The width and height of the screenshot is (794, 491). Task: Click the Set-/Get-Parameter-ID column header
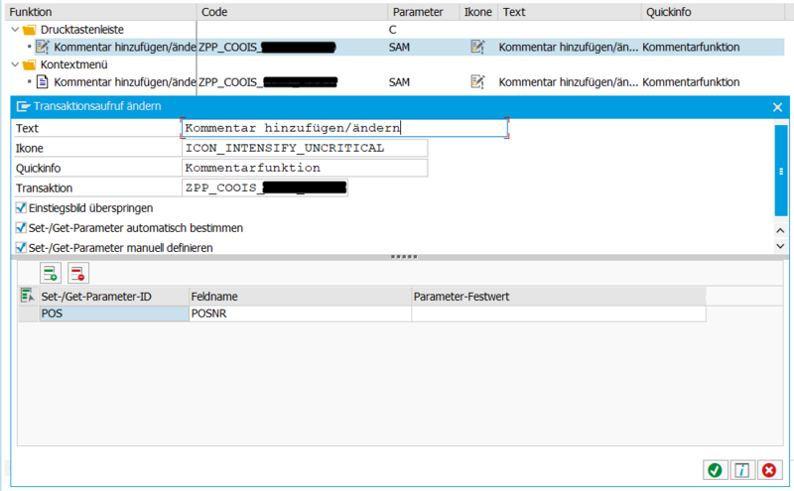point(114,297)
